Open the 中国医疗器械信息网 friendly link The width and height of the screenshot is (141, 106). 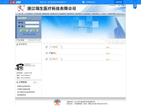pyautogui.click(x=24, y=89)
